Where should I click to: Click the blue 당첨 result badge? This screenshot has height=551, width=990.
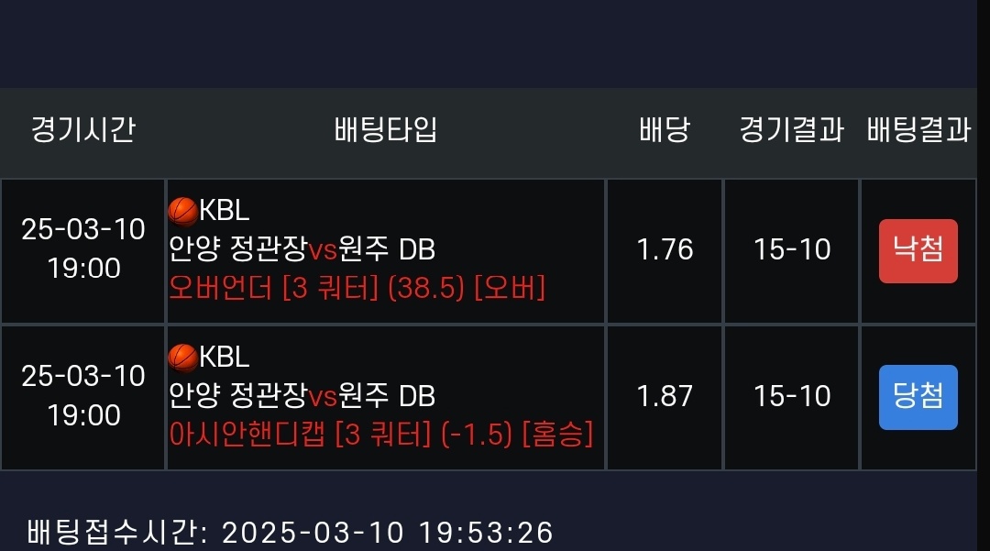pos(918,397)
